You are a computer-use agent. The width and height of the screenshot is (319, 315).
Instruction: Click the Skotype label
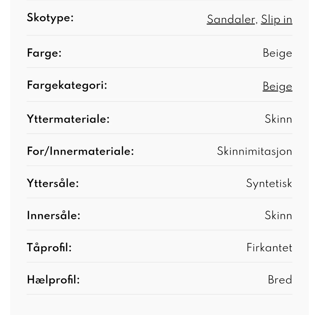(x=50, y=18)
